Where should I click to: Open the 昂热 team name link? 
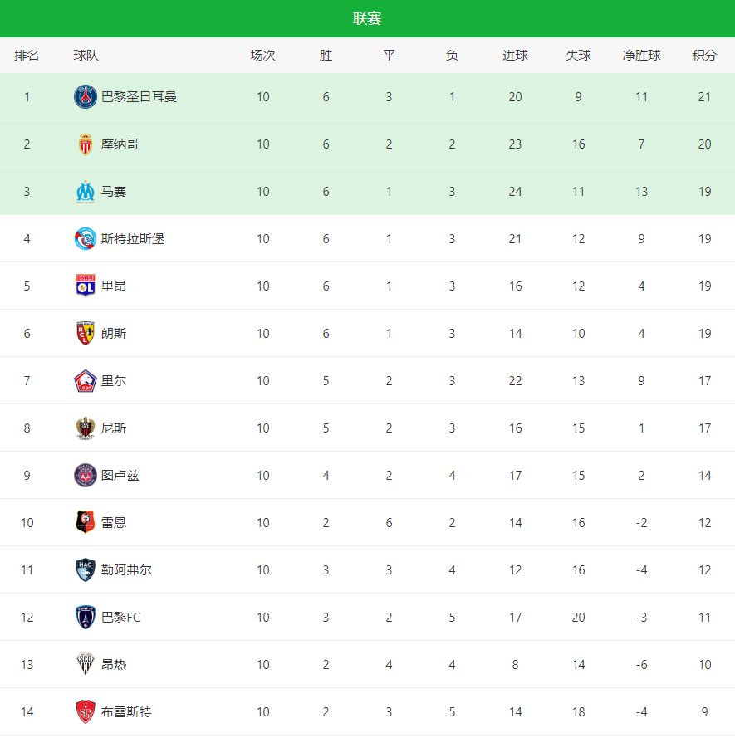pyautogui.click(x=114, y=665)
